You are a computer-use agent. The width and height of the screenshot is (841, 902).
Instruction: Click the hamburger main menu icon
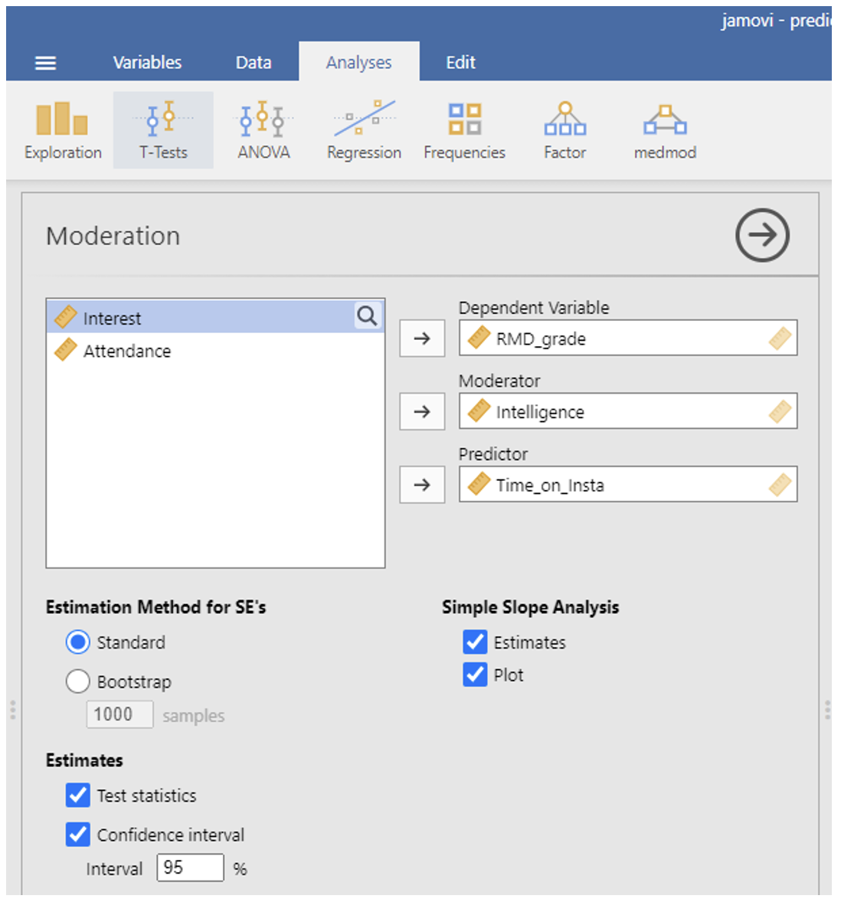click(46, 63)
